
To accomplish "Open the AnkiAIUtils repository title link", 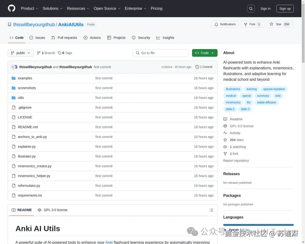I will pyautogui.click(x=71, y=25).
